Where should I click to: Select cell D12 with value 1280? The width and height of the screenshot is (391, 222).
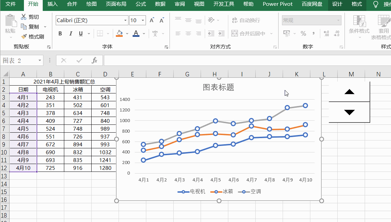tap(105, 168)
